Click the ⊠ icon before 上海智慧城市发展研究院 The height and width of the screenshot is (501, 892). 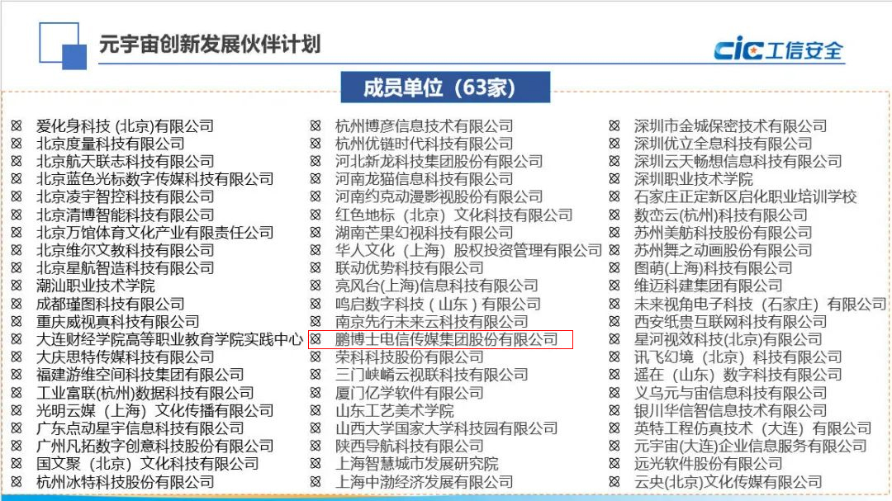(314, 465)
